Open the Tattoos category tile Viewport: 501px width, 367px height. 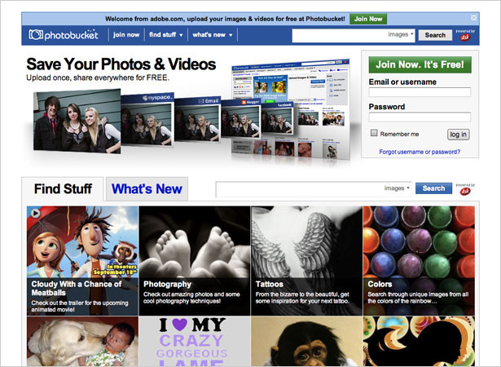click(307, 261)
